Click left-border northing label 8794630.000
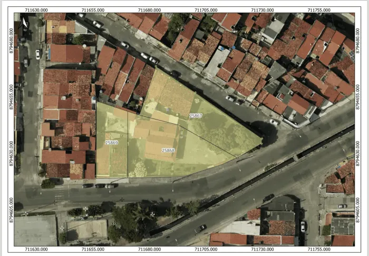 (x=11, y=153)
